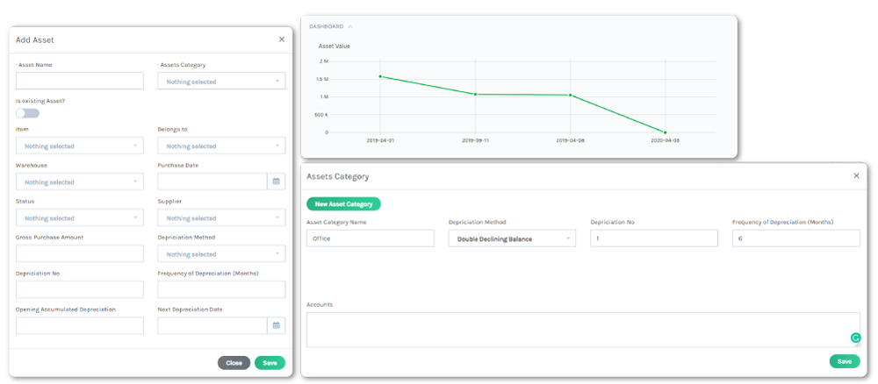
Task: Close the Add Asset dialog with X
Action: pos(281,39)
